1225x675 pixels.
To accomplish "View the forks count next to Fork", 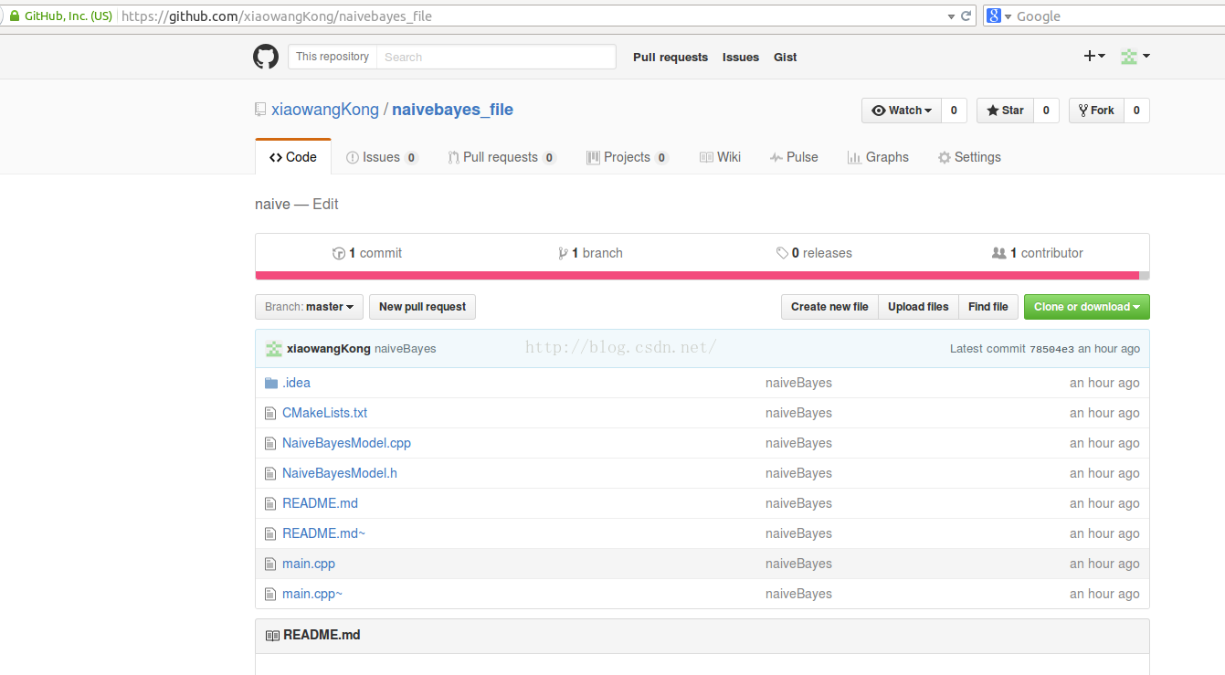I will click(x=1136, y=111).
